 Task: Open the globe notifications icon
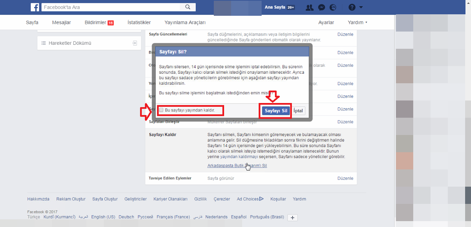tap(333, 7)
